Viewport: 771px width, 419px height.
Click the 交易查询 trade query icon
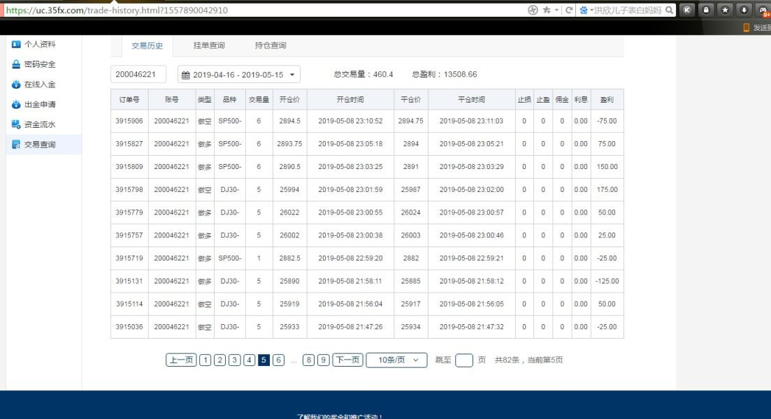pyautogui.click(x=16, y=145)
